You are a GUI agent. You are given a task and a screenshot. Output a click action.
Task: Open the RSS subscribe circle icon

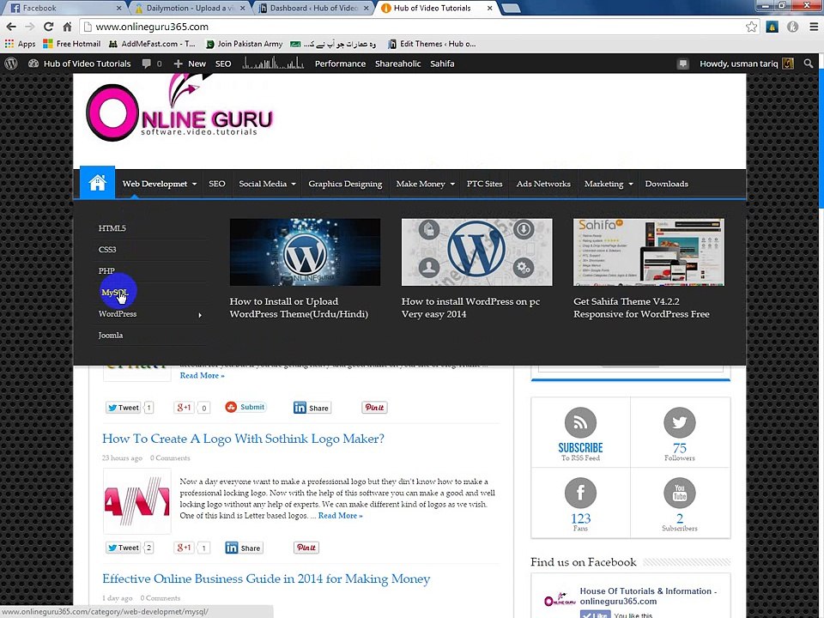581,422
